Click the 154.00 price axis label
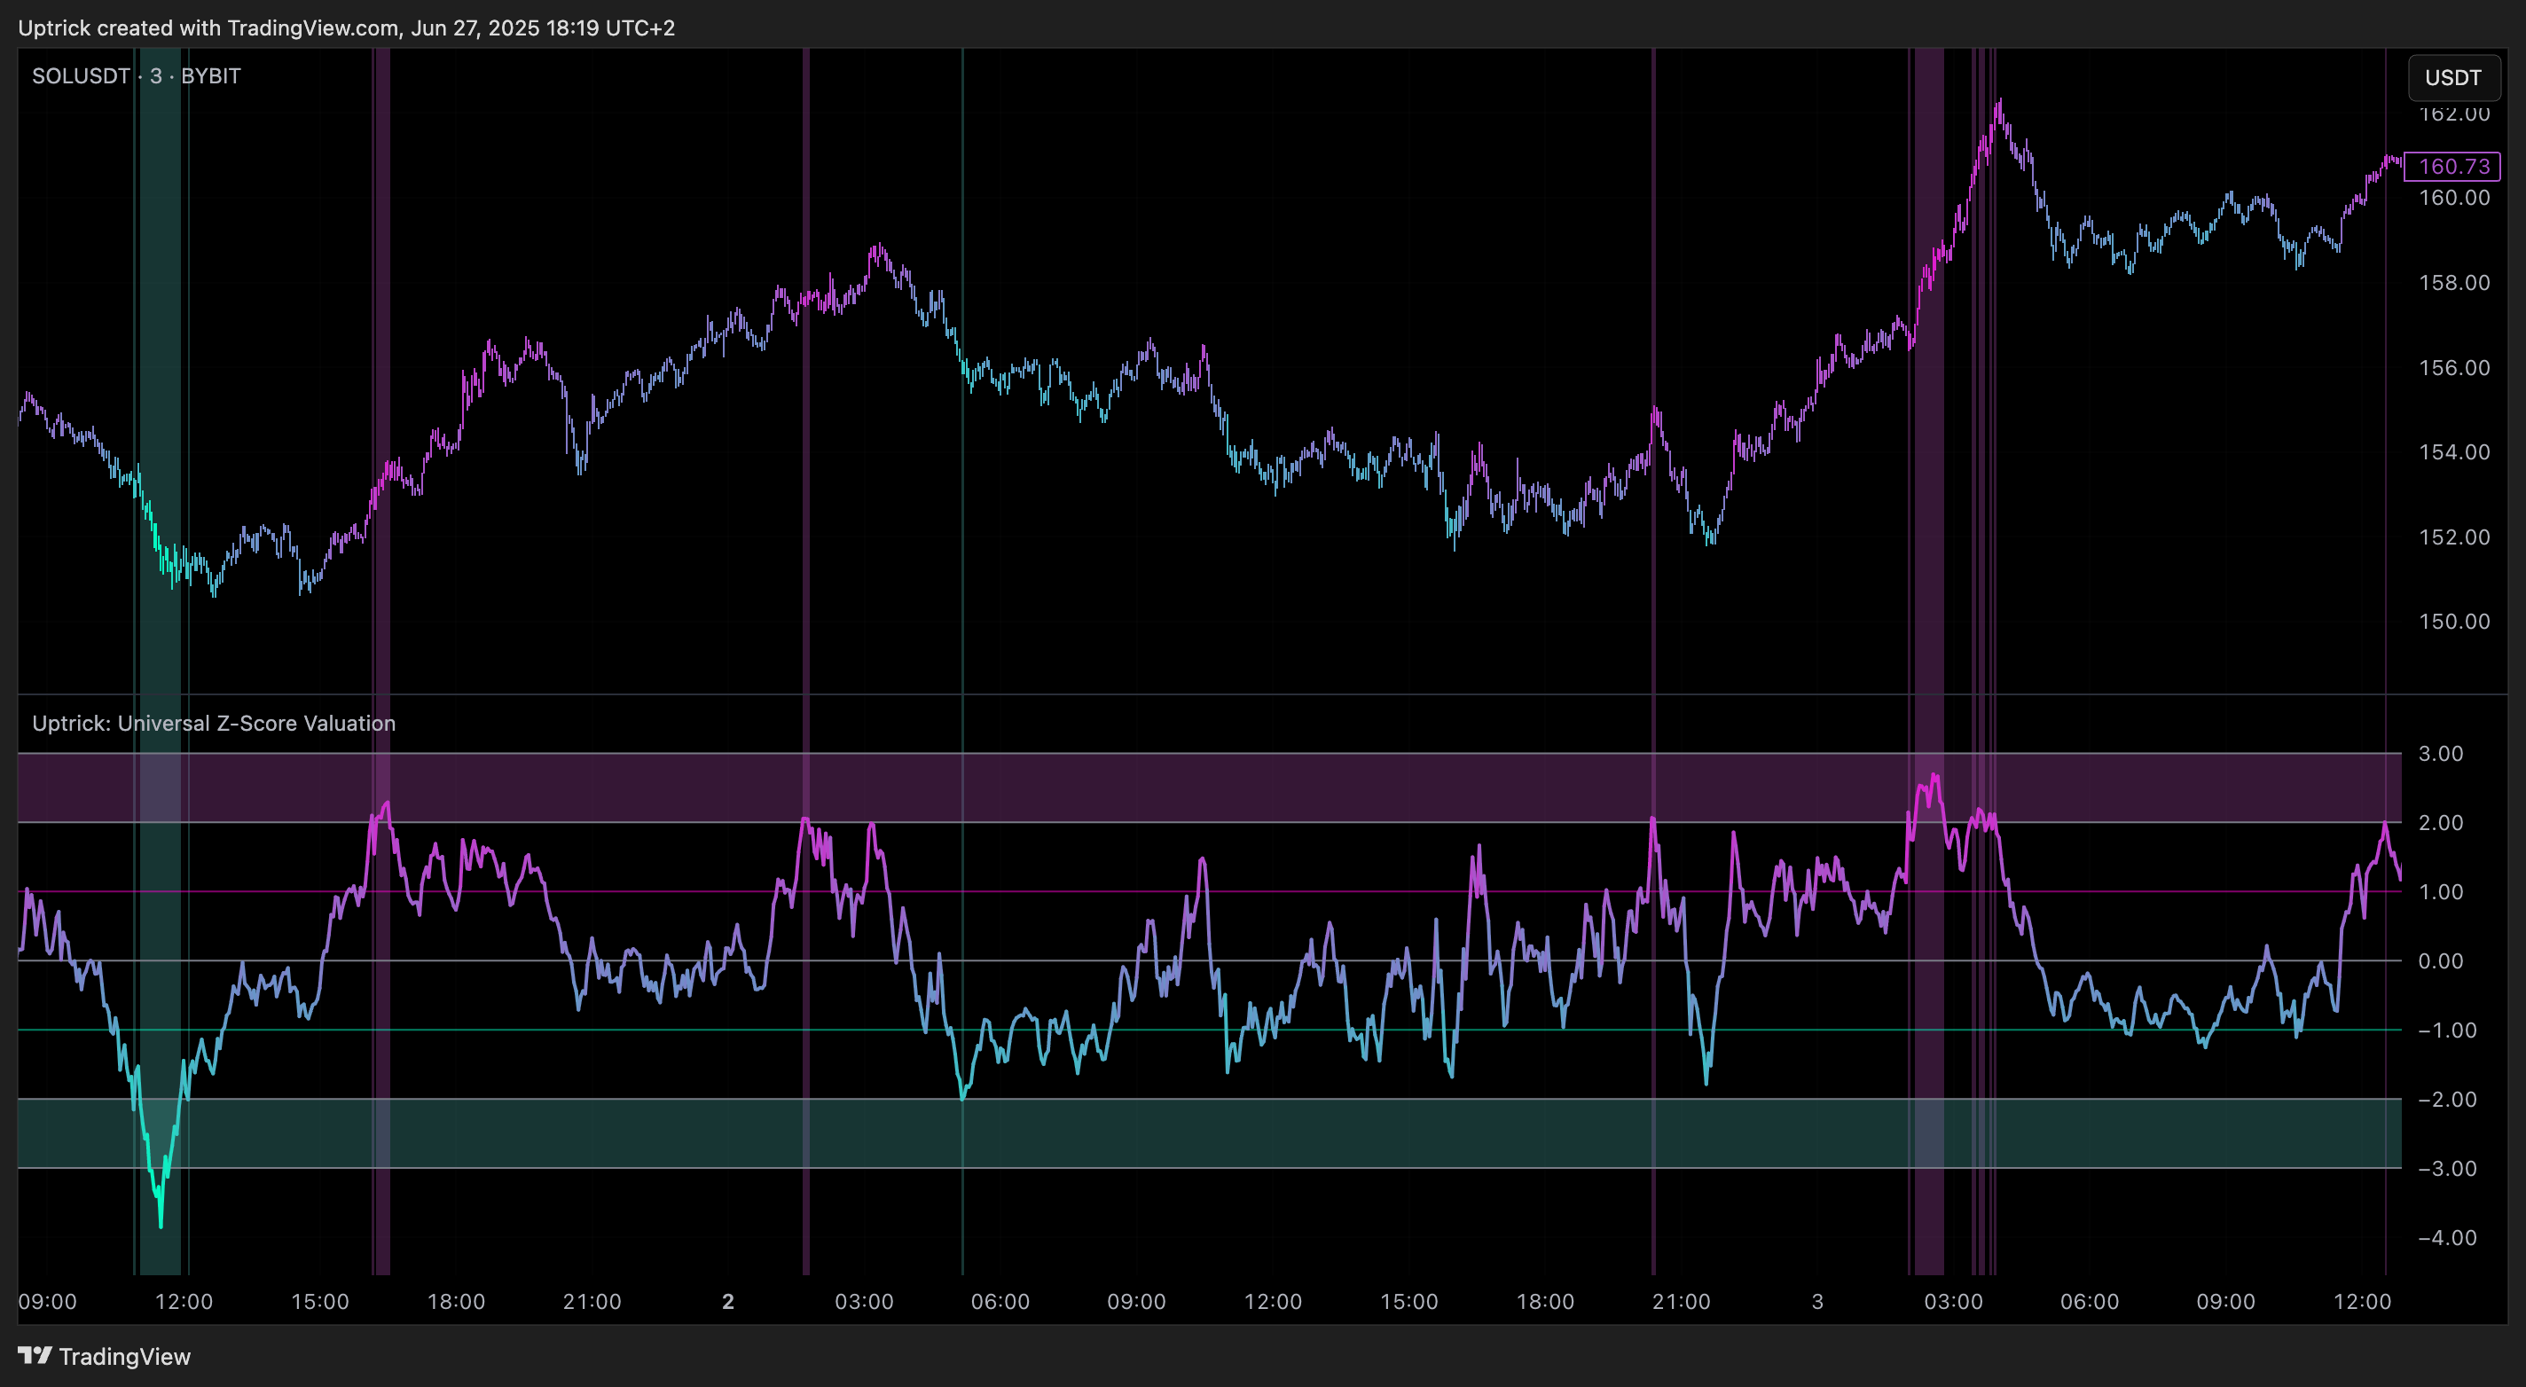Viewport: 2526px width, 1387px height. (x=2453, y=452)
